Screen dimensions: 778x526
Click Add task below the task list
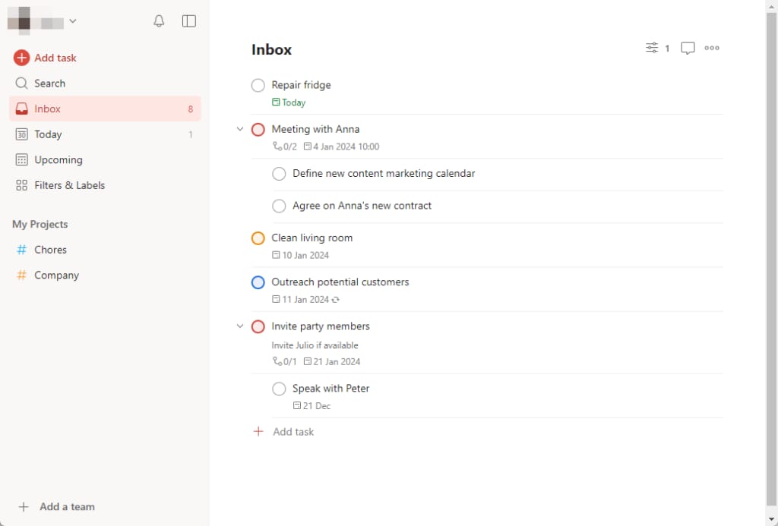[293, 432]
